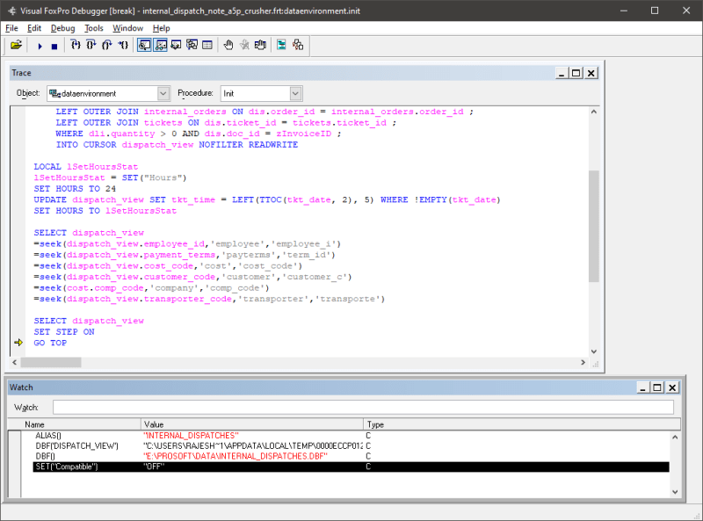
Task: Click the "INTERNAL_DISPATCHES" watch value
Action: (x=191, y=436)
